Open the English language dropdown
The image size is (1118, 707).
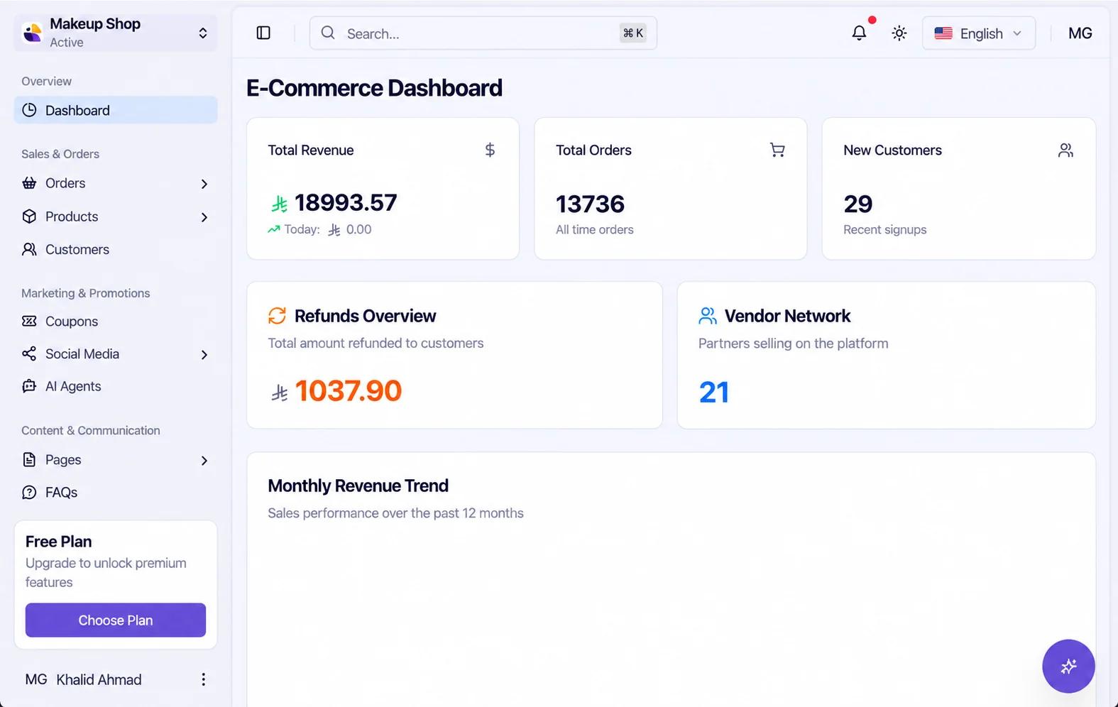click(x=978, y=33)
